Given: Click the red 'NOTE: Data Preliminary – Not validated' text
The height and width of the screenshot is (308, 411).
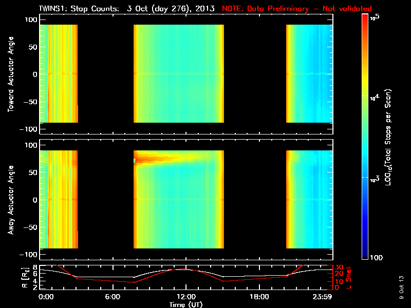Looking at the screenshot, I should (x=297, y=9).
